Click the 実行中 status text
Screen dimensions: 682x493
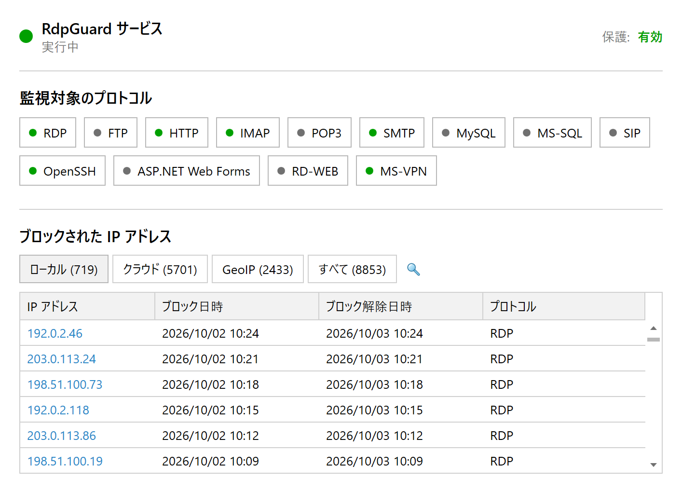[60, 47]
